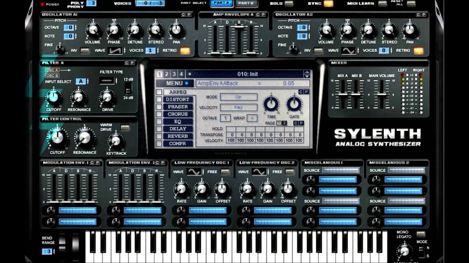This screenshot has height=263, width=469.
Task: Click Filter Control Keytrack knob
Action: (116, 141)
